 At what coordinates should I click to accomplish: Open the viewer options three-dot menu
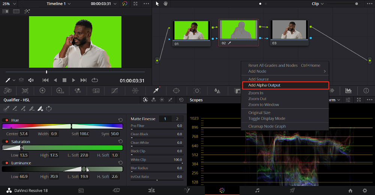tap(146, 4)
